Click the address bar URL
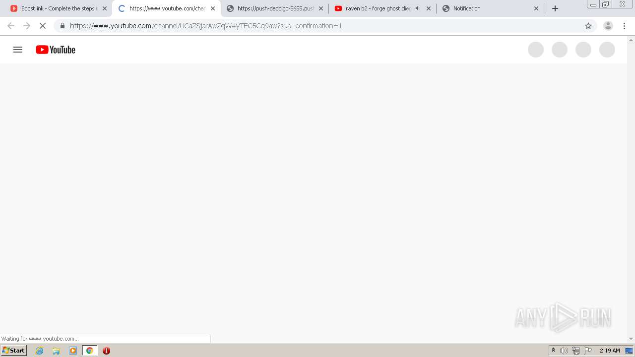The width and height of the screenshot is (635, 357). tap(206, 26)
